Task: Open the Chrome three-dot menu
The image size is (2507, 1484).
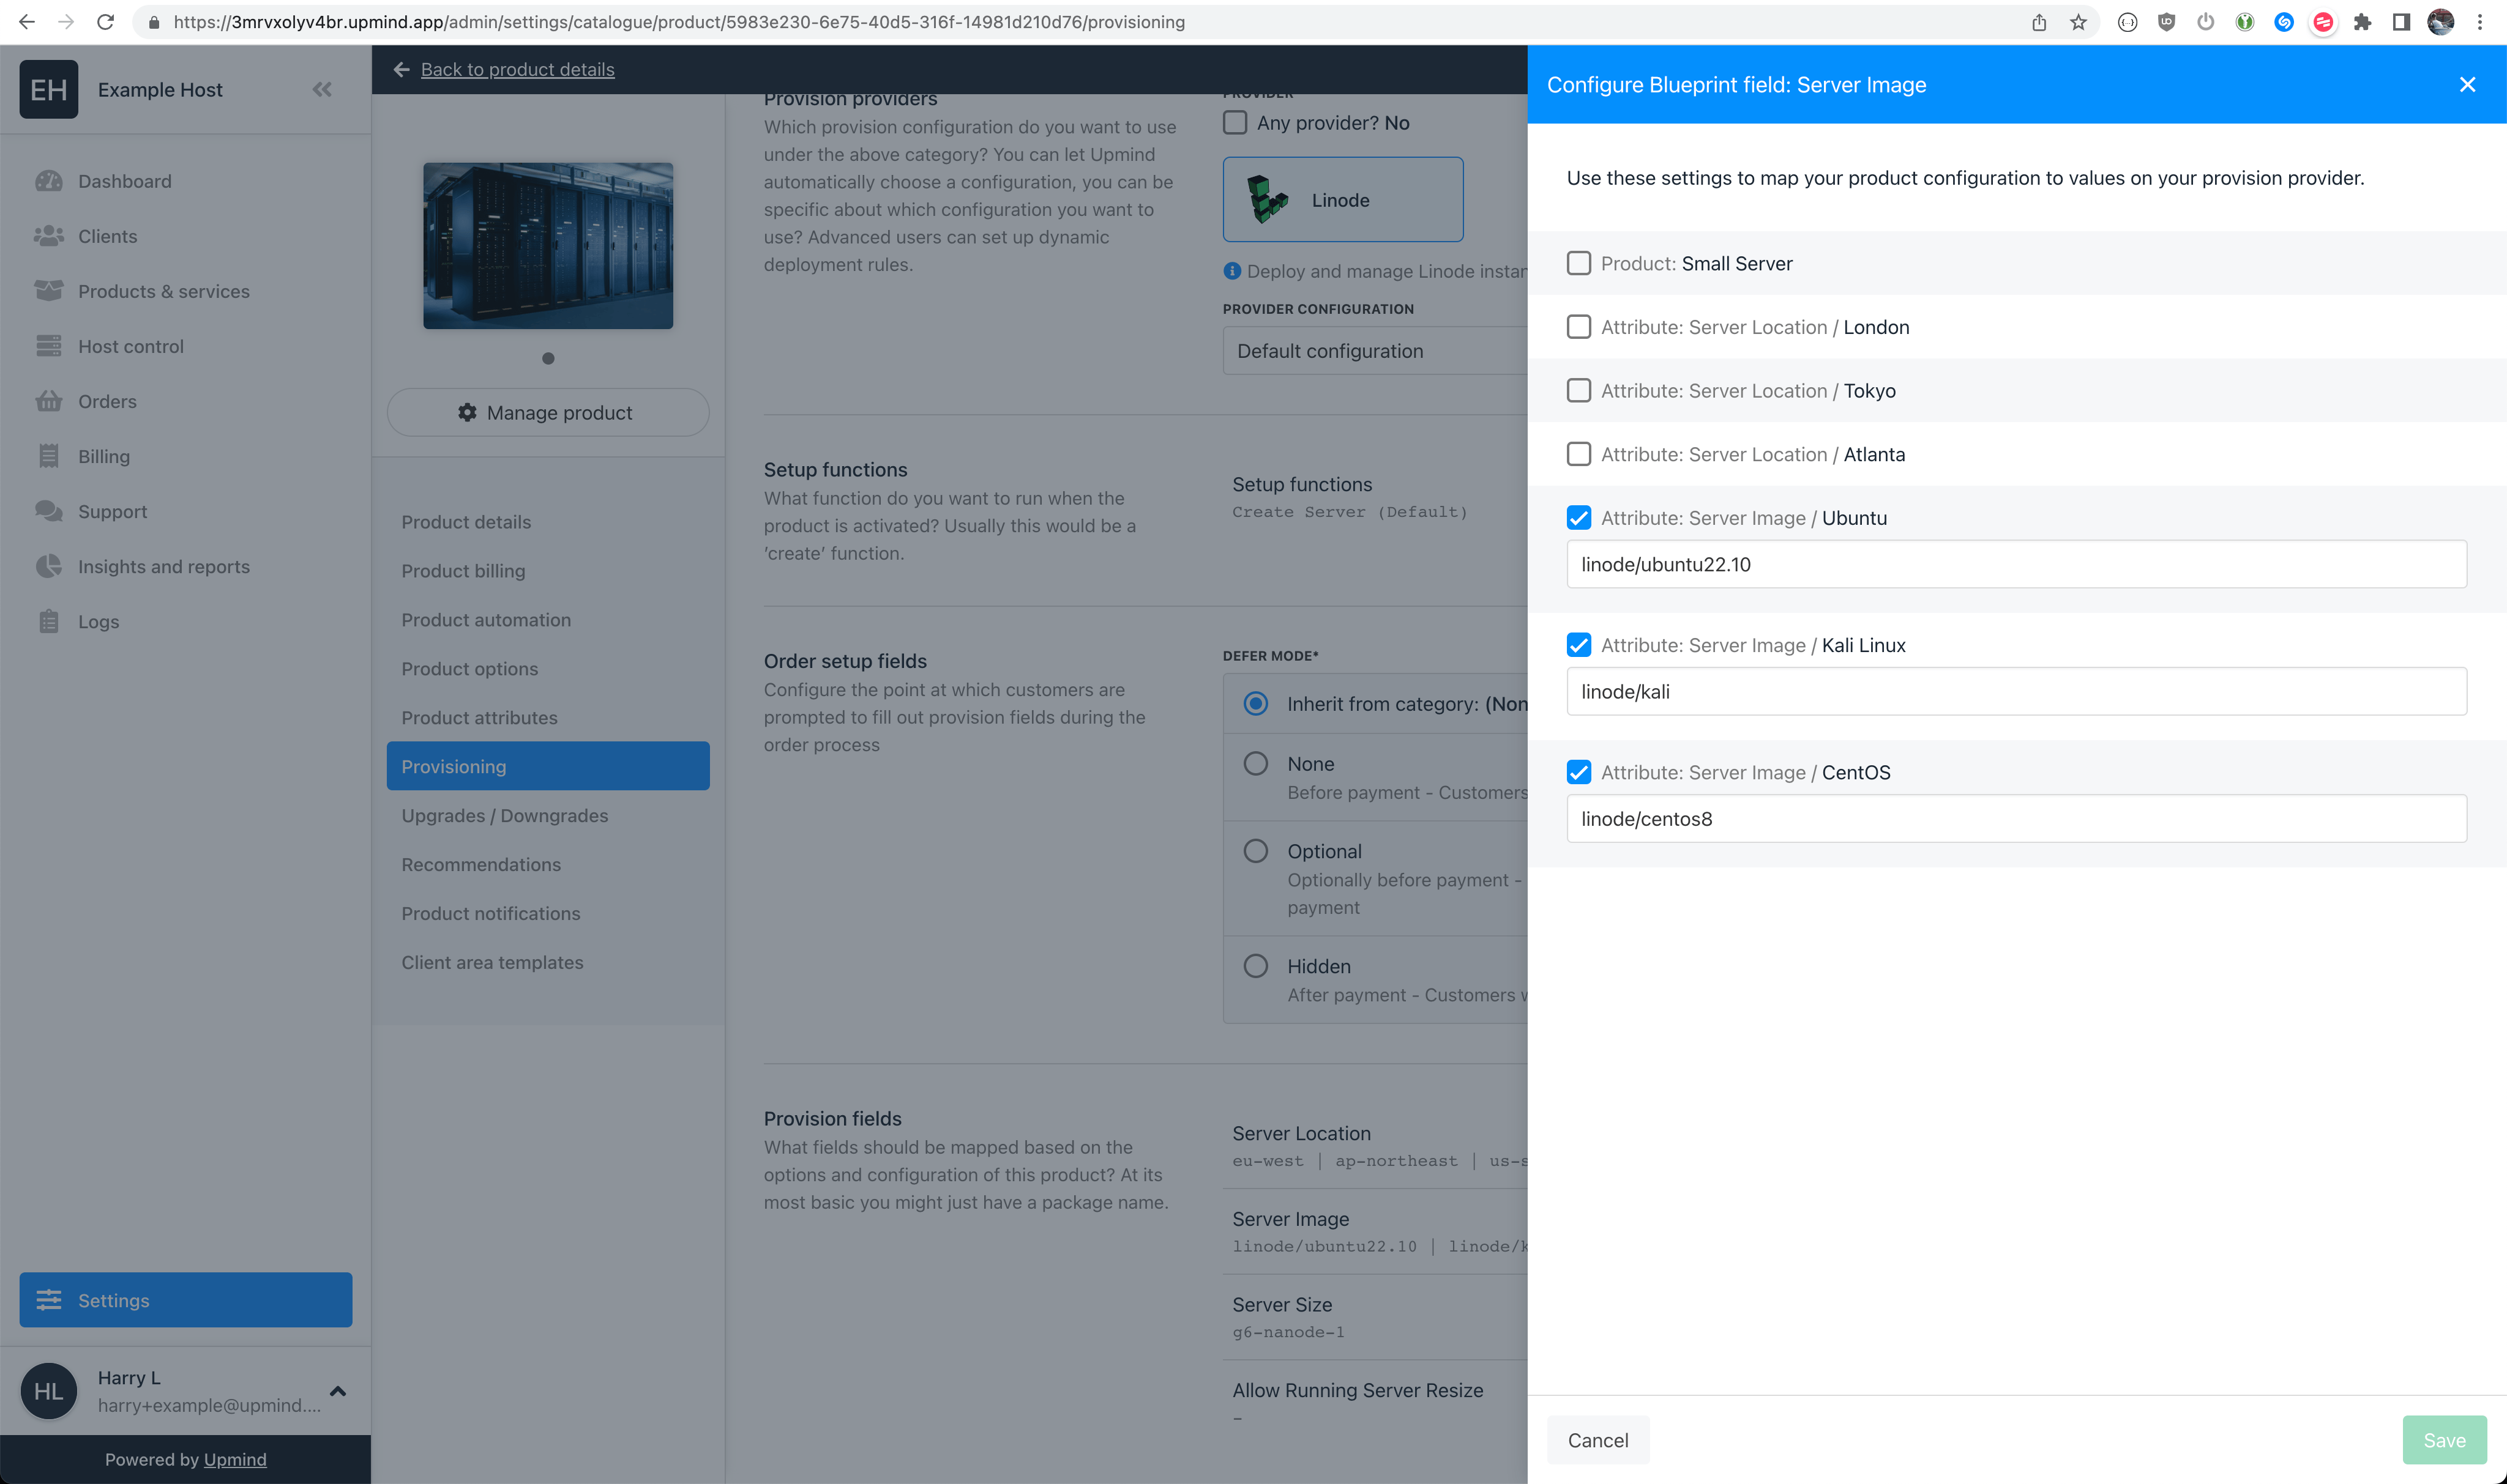Action: [x=2480, y=22]
